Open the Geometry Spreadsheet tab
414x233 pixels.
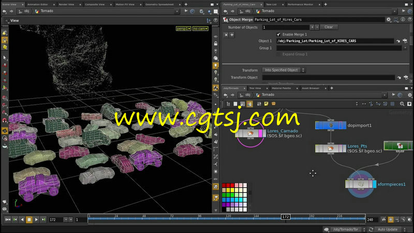[x=159, y=5]
